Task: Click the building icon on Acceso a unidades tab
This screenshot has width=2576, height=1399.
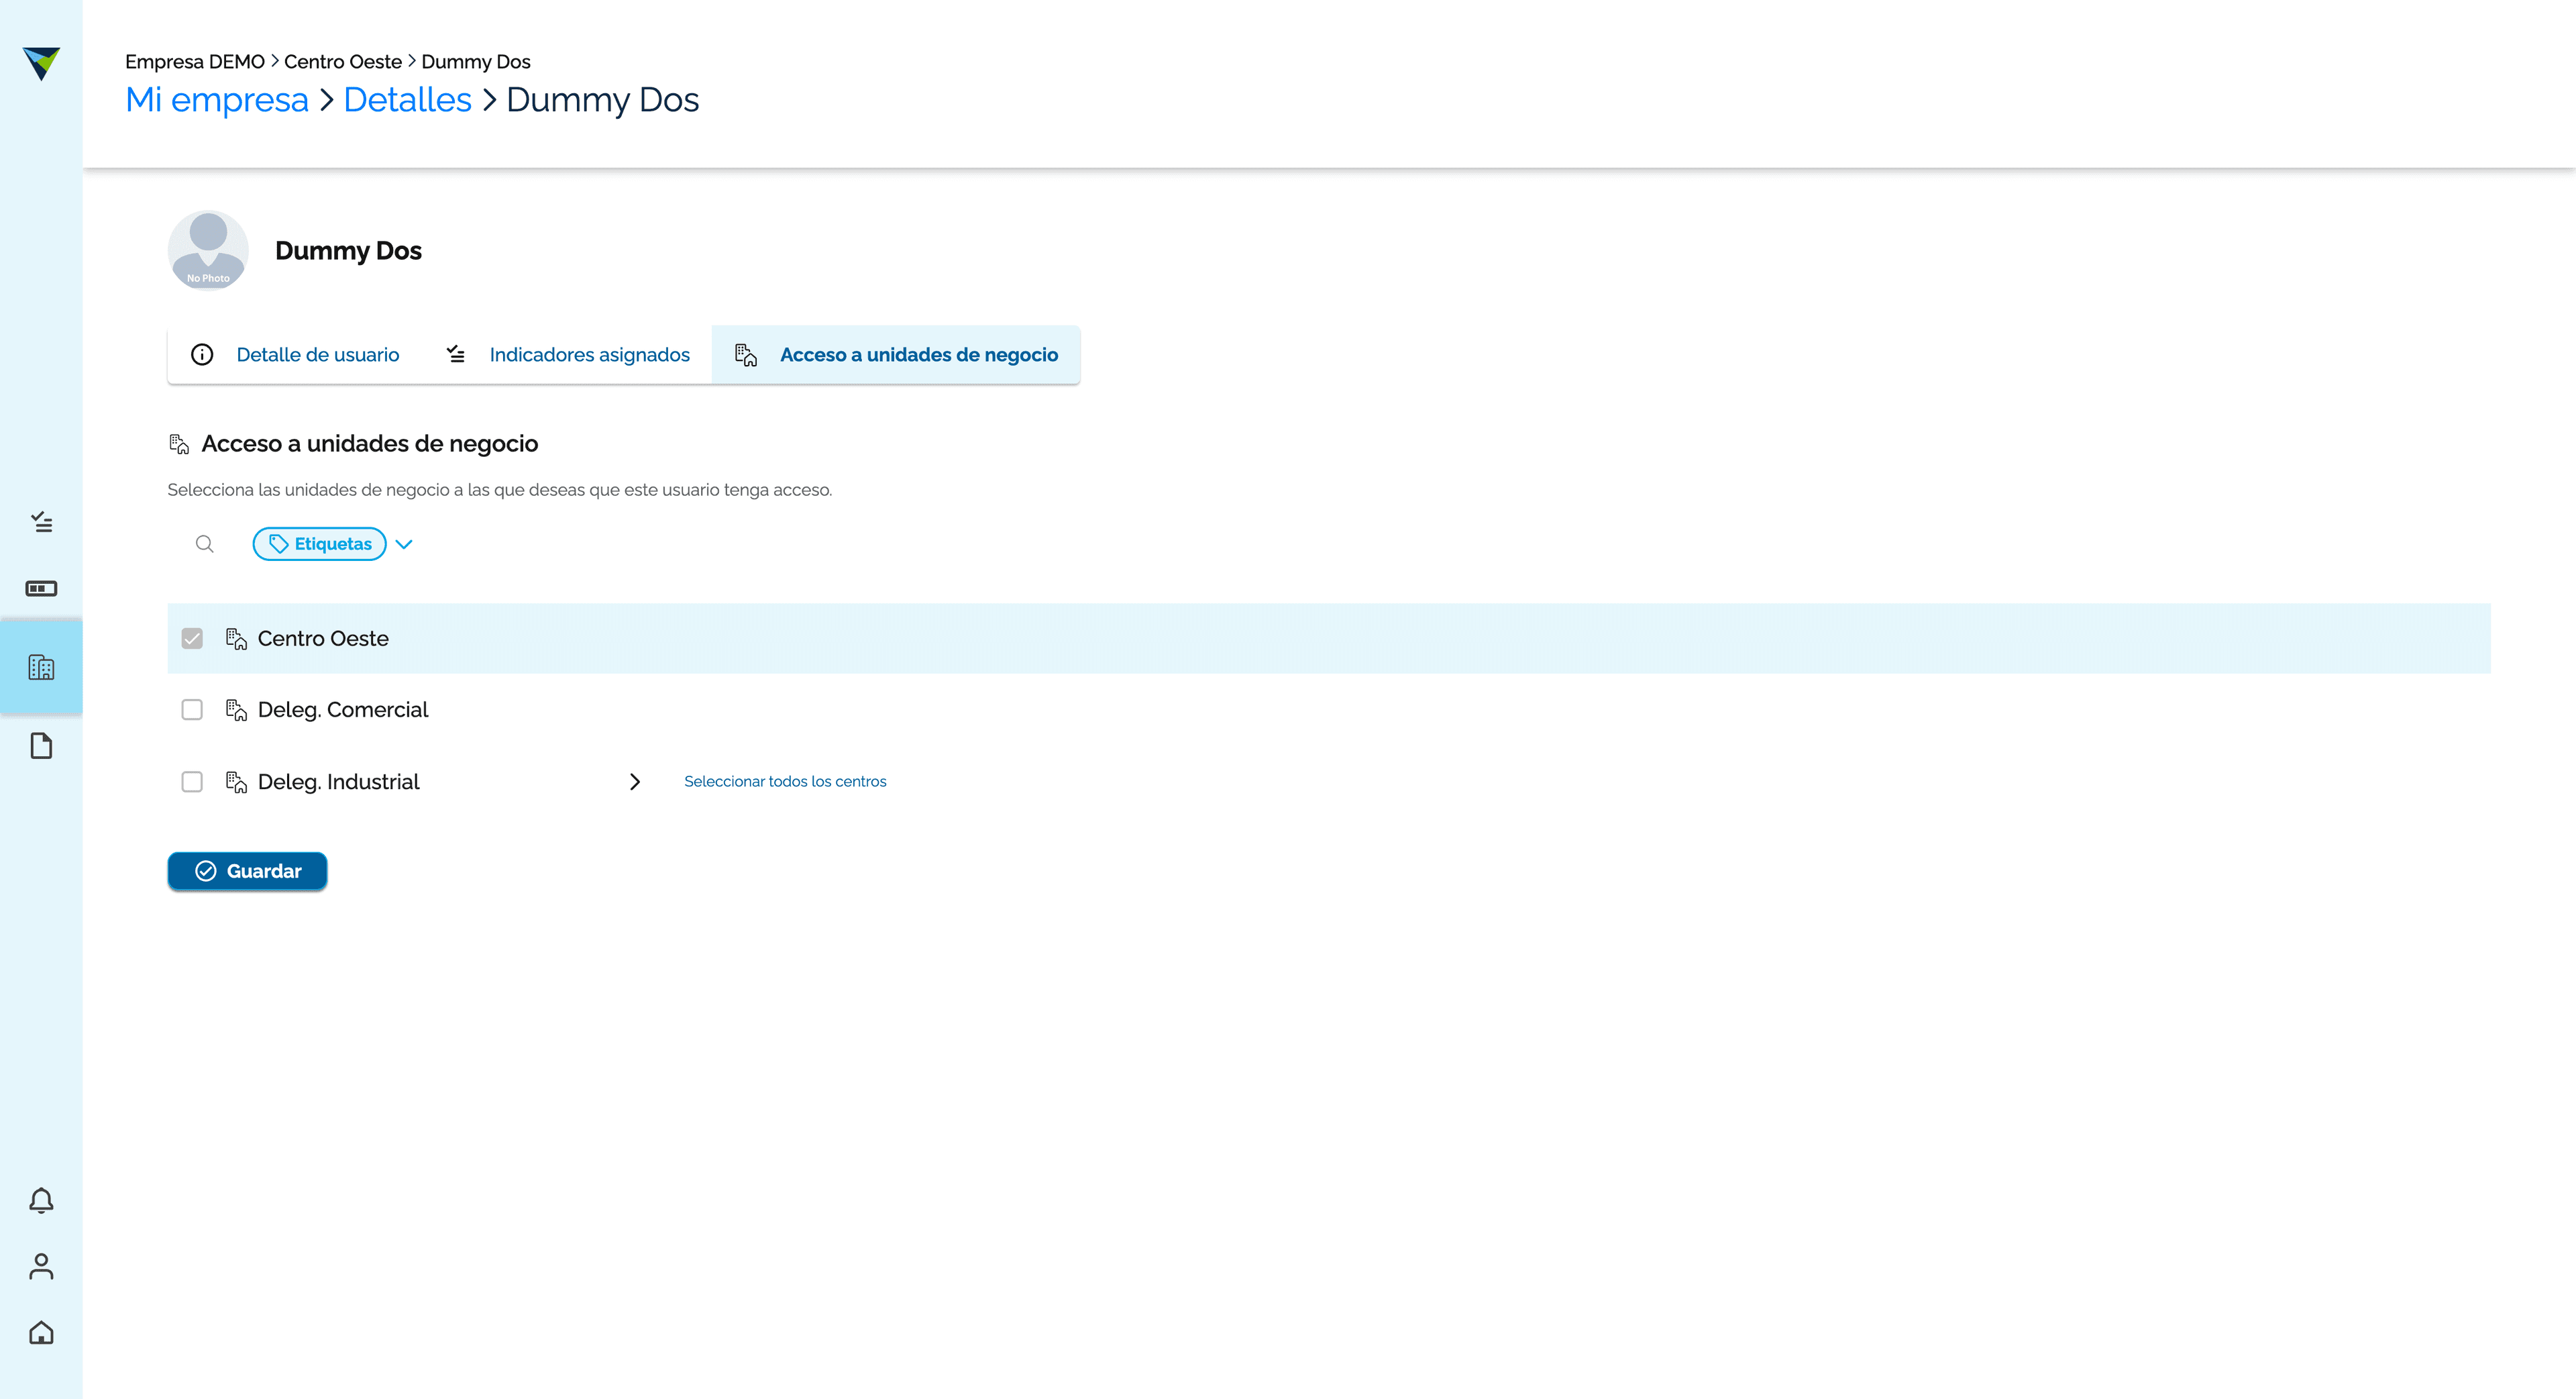Action: pos(746,355)
